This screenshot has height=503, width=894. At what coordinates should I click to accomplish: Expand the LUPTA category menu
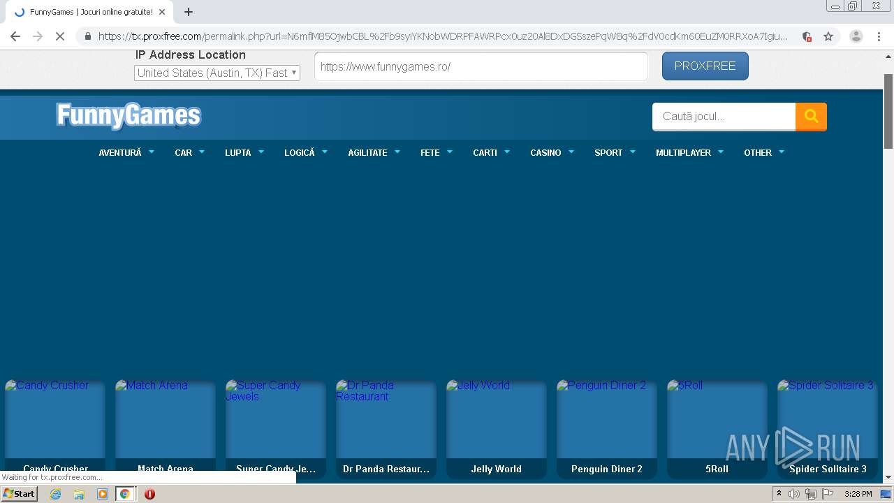[x=244, y=152]
